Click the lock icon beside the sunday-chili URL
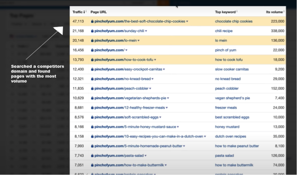 [92, 31]
